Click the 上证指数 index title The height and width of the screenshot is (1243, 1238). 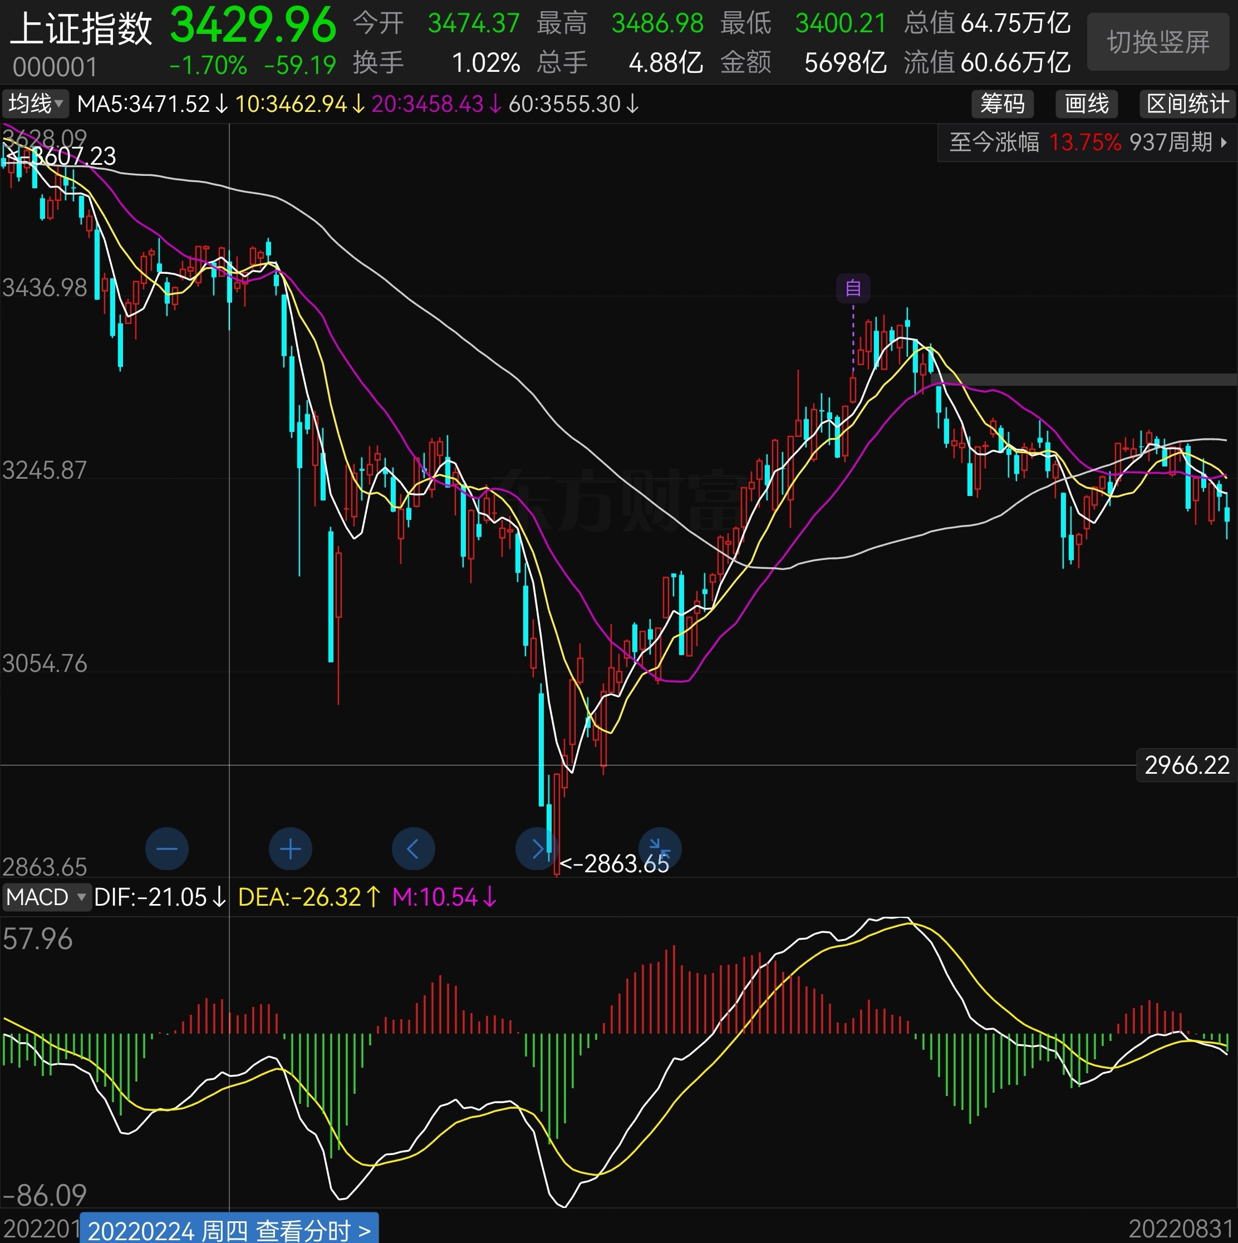tap(81, 28)
